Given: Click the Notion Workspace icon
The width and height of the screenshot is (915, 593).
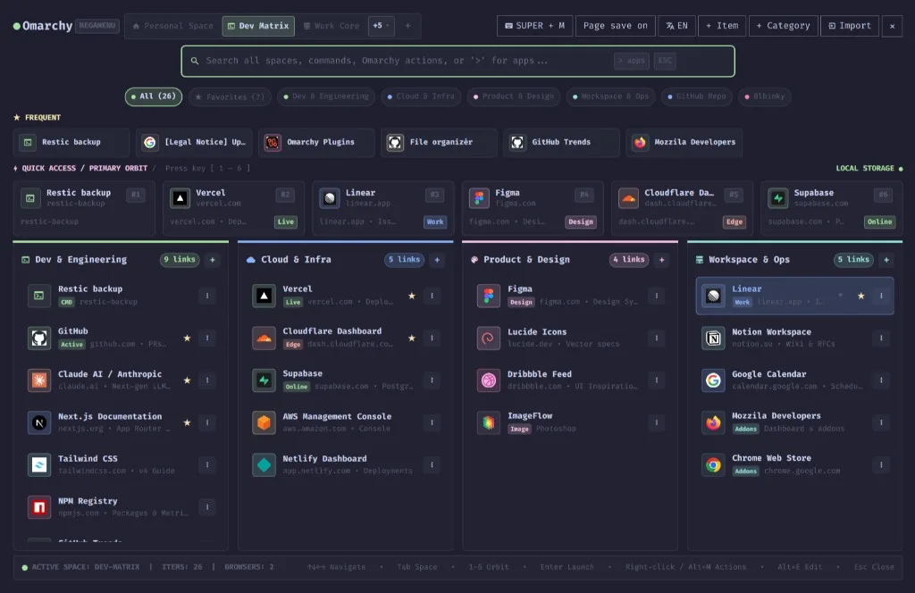Looking at the screenshot, I should [713, 338].
